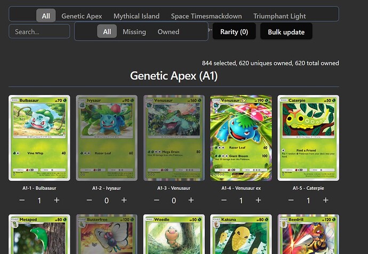Screen dimensions: 368x254
Task: Click the Genetic Apex (A1) heading
Action: click(x=174, y=76)
